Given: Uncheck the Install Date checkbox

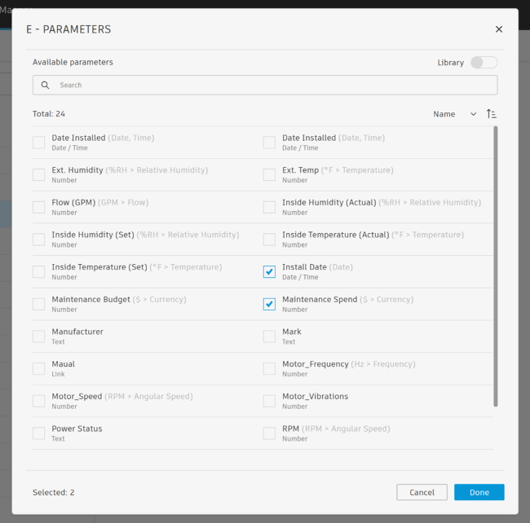Looking at the screenshot, I should (x=269, y=272).
